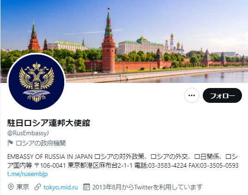Open the ロシアの政府機関 government label

click(x=41, y=143)
